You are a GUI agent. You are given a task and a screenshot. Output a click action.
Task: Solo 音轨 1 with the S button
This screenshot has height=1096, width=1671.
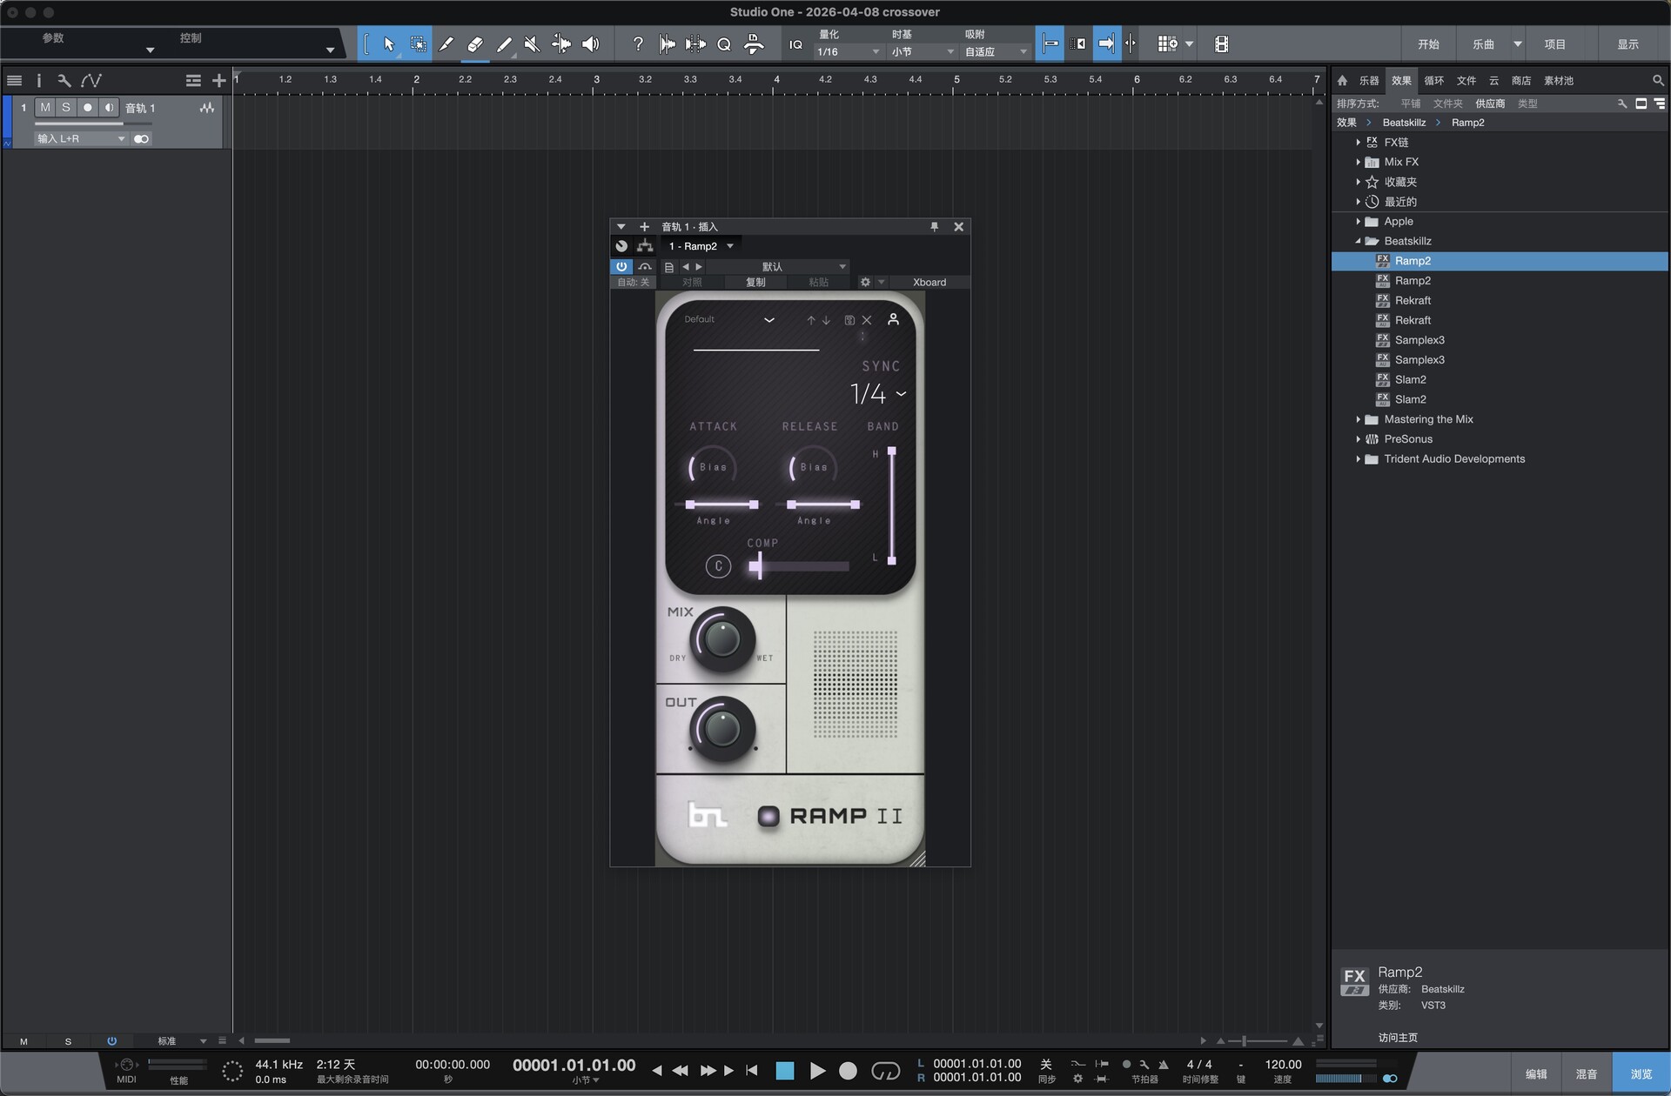(66, 108)
